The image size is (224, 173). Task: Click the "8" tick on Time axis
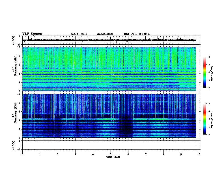click(x=163, y=154)
